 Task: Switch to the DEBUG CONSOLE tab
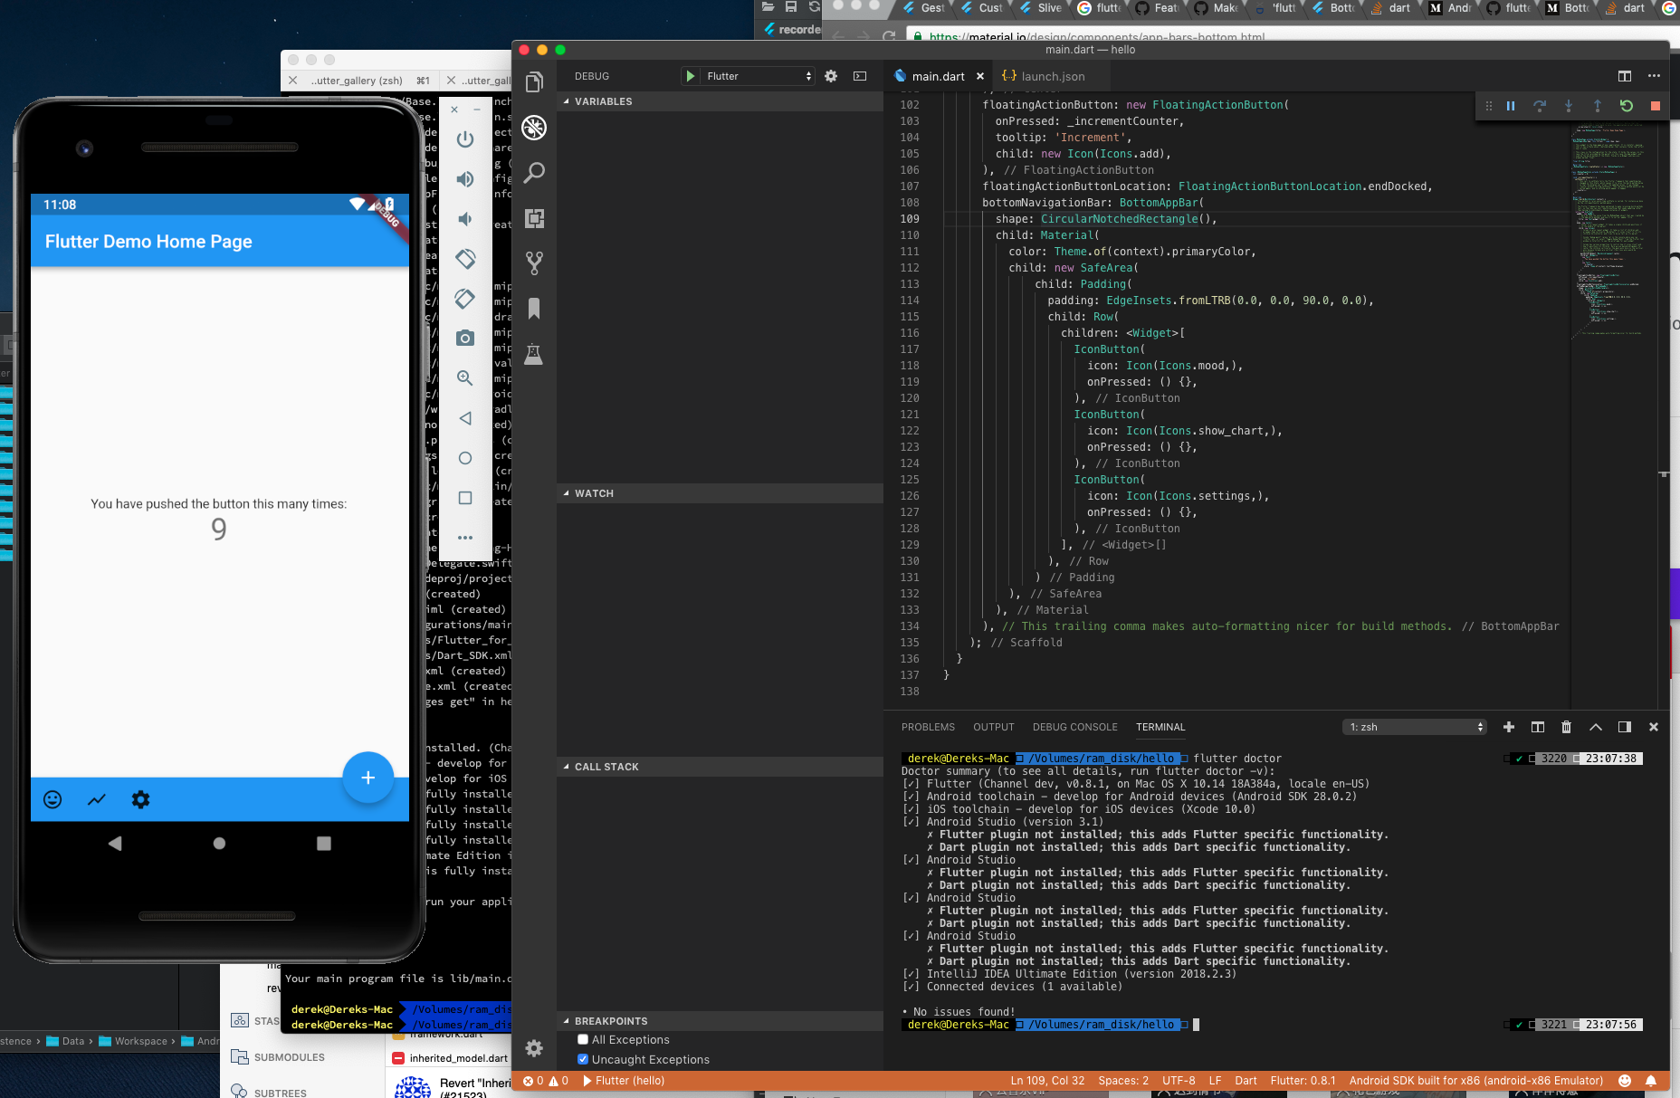tap(1074, 727)
